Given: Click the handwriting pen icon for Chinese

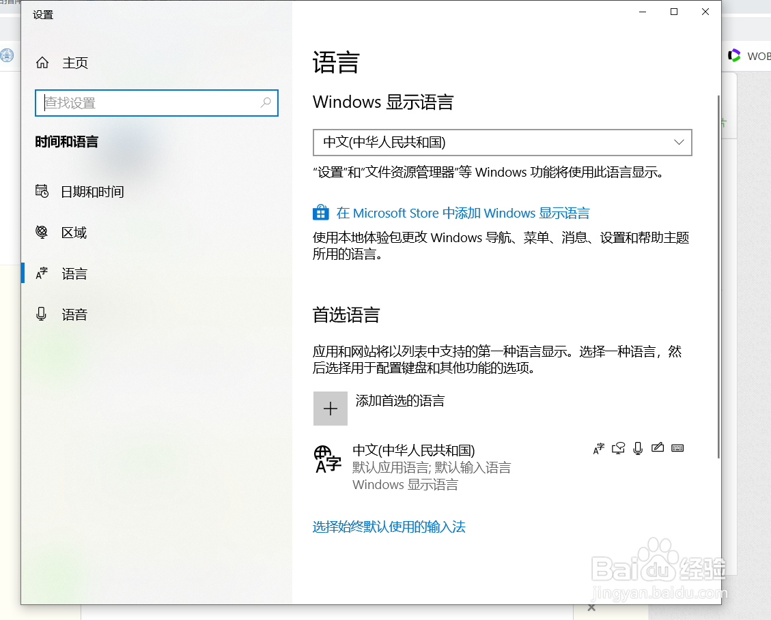Looking at the screenshot, I should [x=658, y=448].
